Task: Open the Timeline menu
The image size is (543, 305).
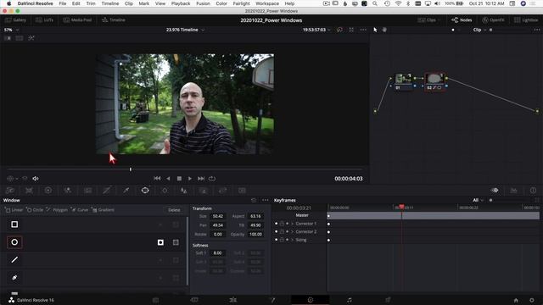Action: (x=110, y=3)
